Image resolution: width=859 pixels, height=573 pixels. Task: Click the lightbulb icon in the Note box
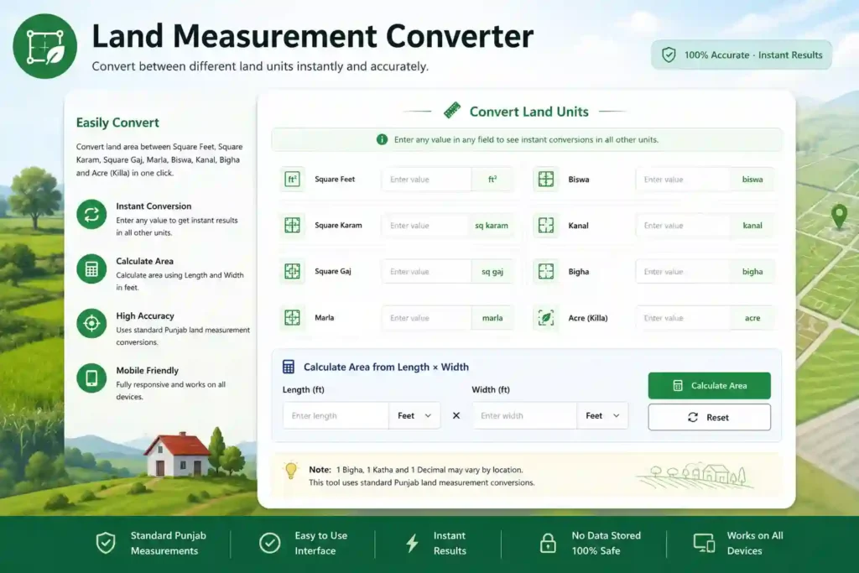(x=291, y=471)
